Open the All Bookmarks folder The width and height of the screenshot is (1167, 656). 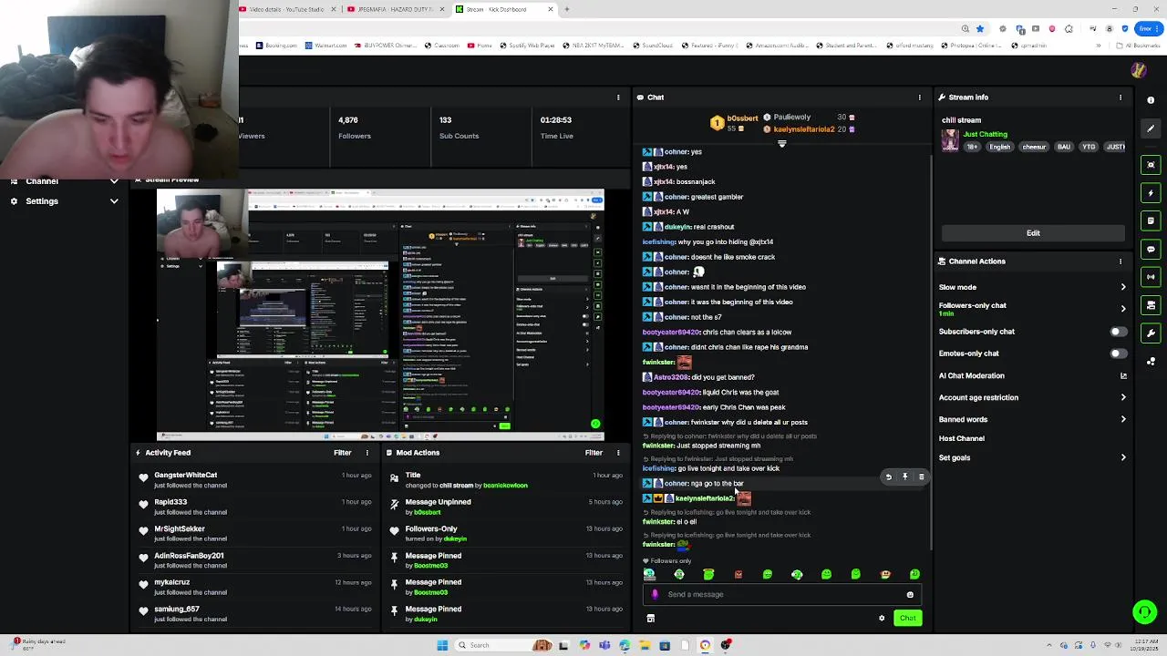click(1140, 46)
